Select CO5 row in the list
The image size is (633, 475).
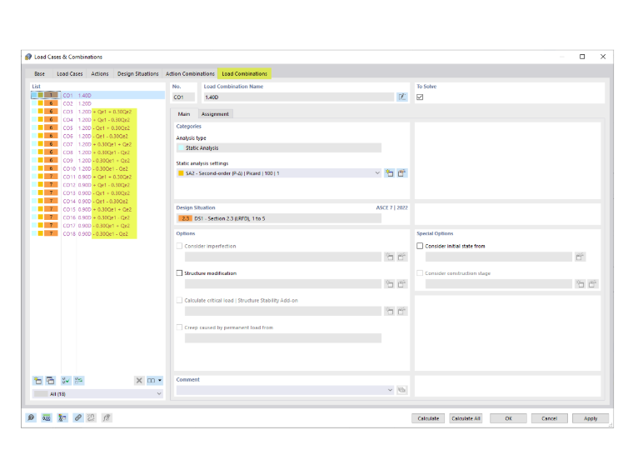(98, 127)
